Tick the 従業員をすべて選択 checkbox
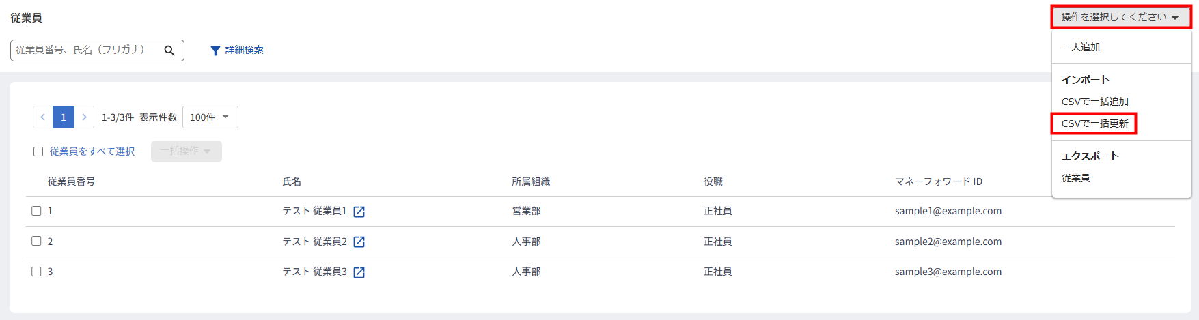Image resolution: width=1199 pixels, height=320 pixels. tap(38, 151)
